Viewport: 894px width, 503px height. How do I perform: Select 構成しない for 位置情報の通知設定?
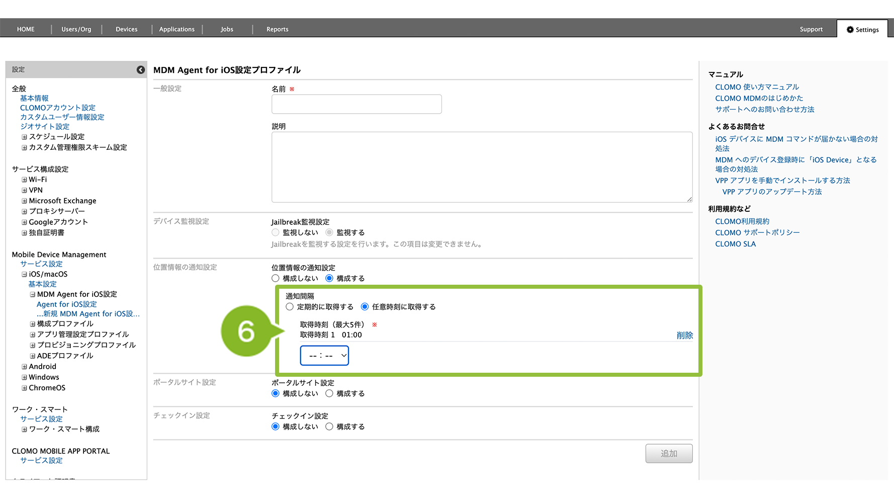click(276, 278)
